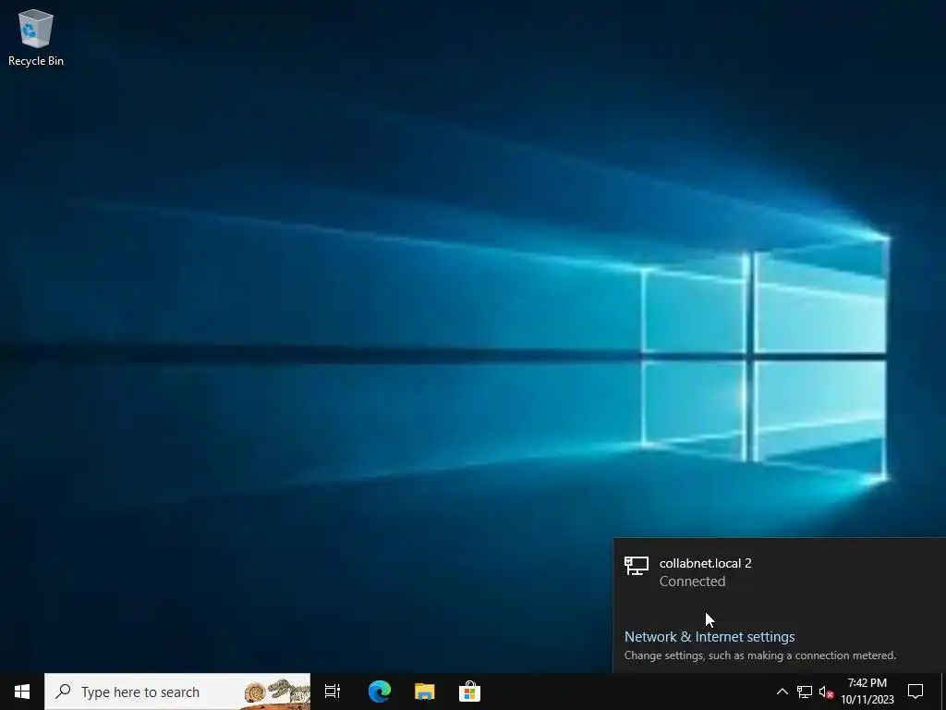The width and height of the screenshot is (946, 710).
Task: Click the computer icon beside collabnet.local 2
Action: (x=637, y=566)
